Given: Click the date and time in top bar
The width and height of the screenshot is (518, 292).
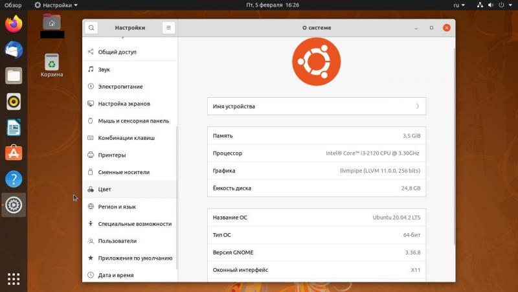Looking at the screenshot, I should (273, 5).
